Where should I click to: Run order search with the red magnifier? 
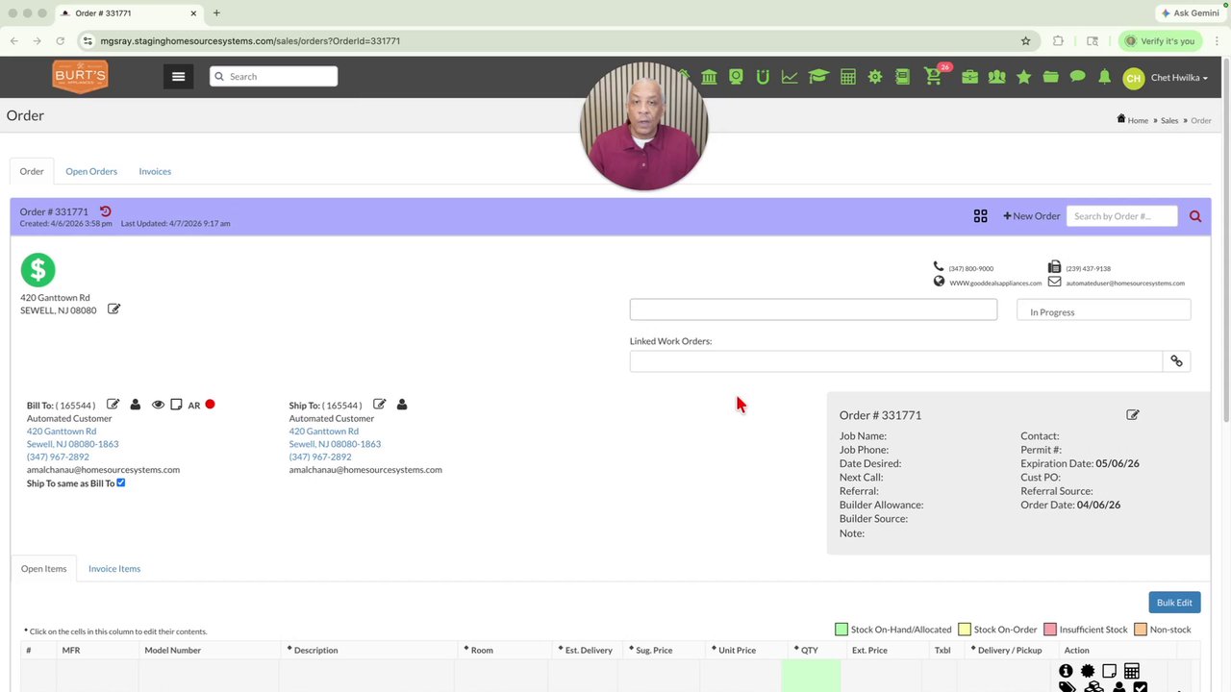click(1195, 216)
